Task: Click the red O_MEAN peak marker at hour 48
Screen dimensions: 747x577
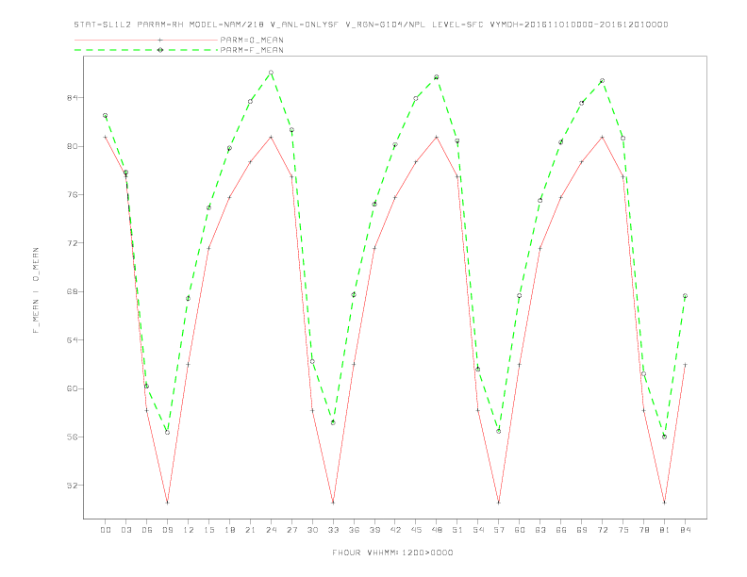Action: pyautogui.click(x=437, y=137)
